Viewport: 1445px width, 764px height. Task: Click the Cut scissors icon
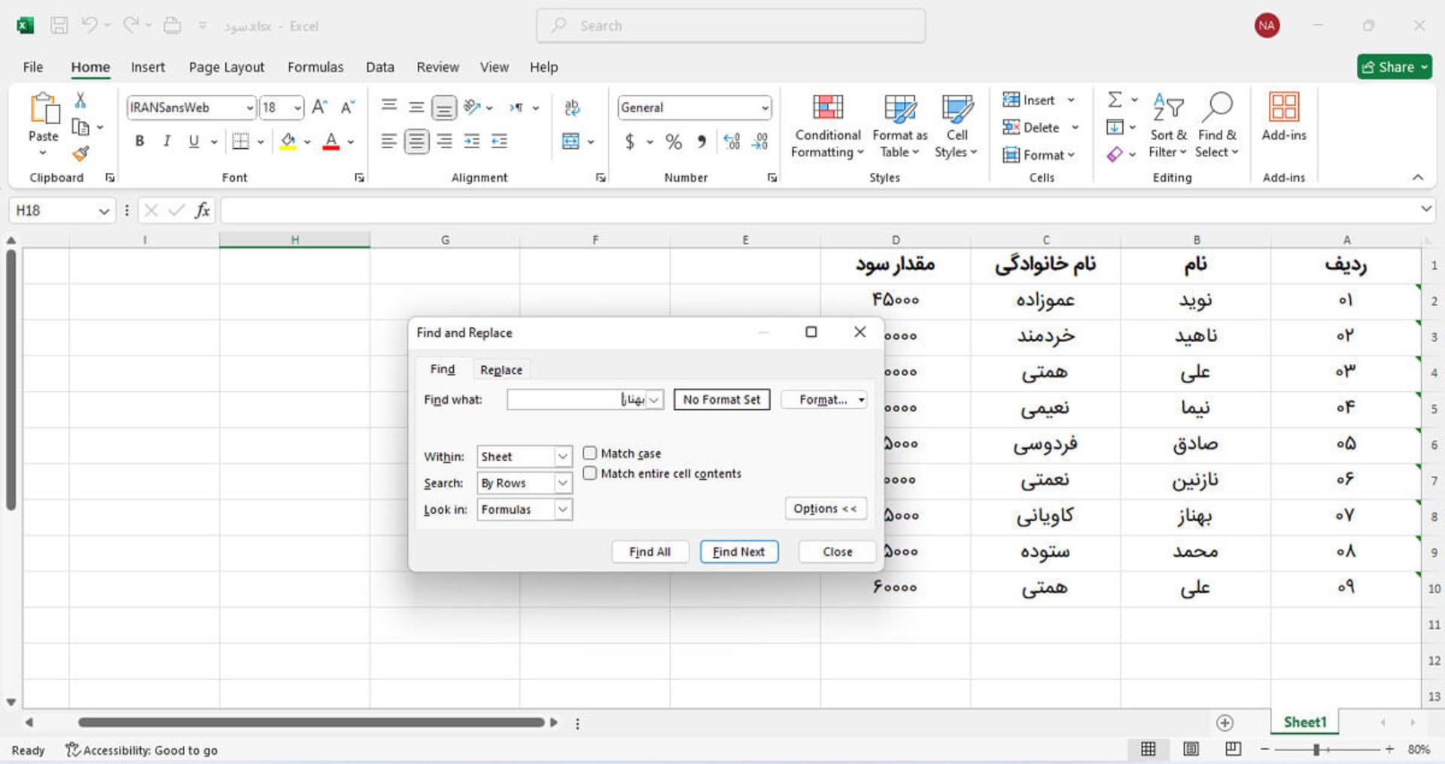coord(81,100)
